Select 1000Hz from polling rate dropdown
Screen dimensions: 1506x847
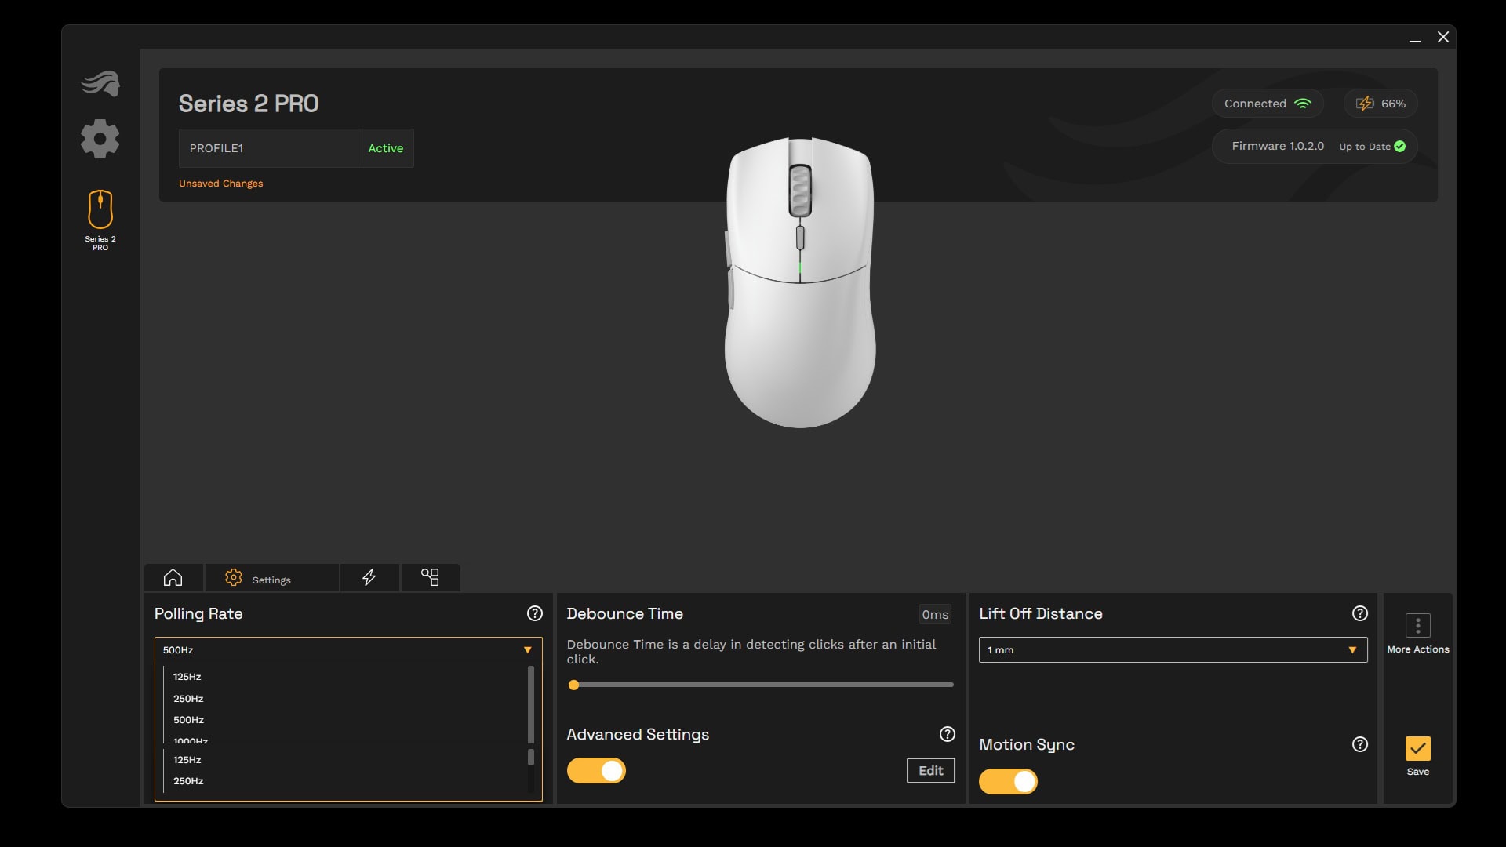coord(191,740)
